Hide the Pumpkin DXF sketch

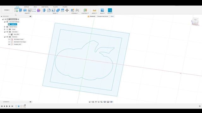(9, 44)
